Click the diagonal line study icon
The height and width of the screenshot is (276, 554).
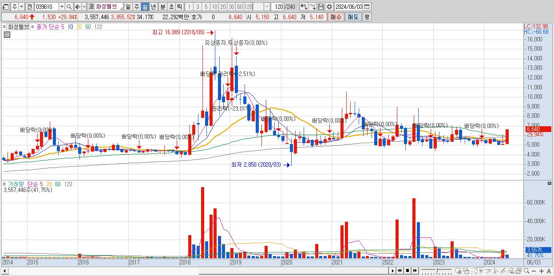click(x=503, y=271)
